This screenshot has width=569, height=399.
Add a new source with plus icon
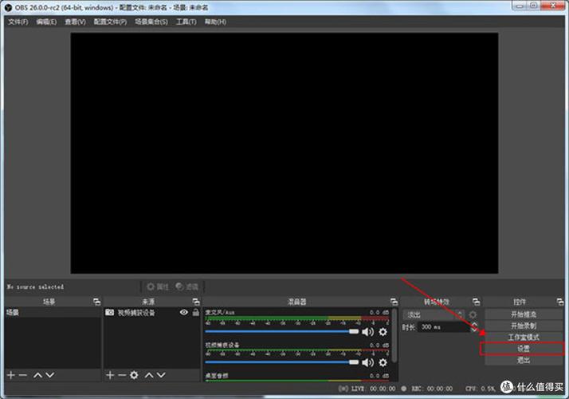pyautogui.click(x=110, y=375)
